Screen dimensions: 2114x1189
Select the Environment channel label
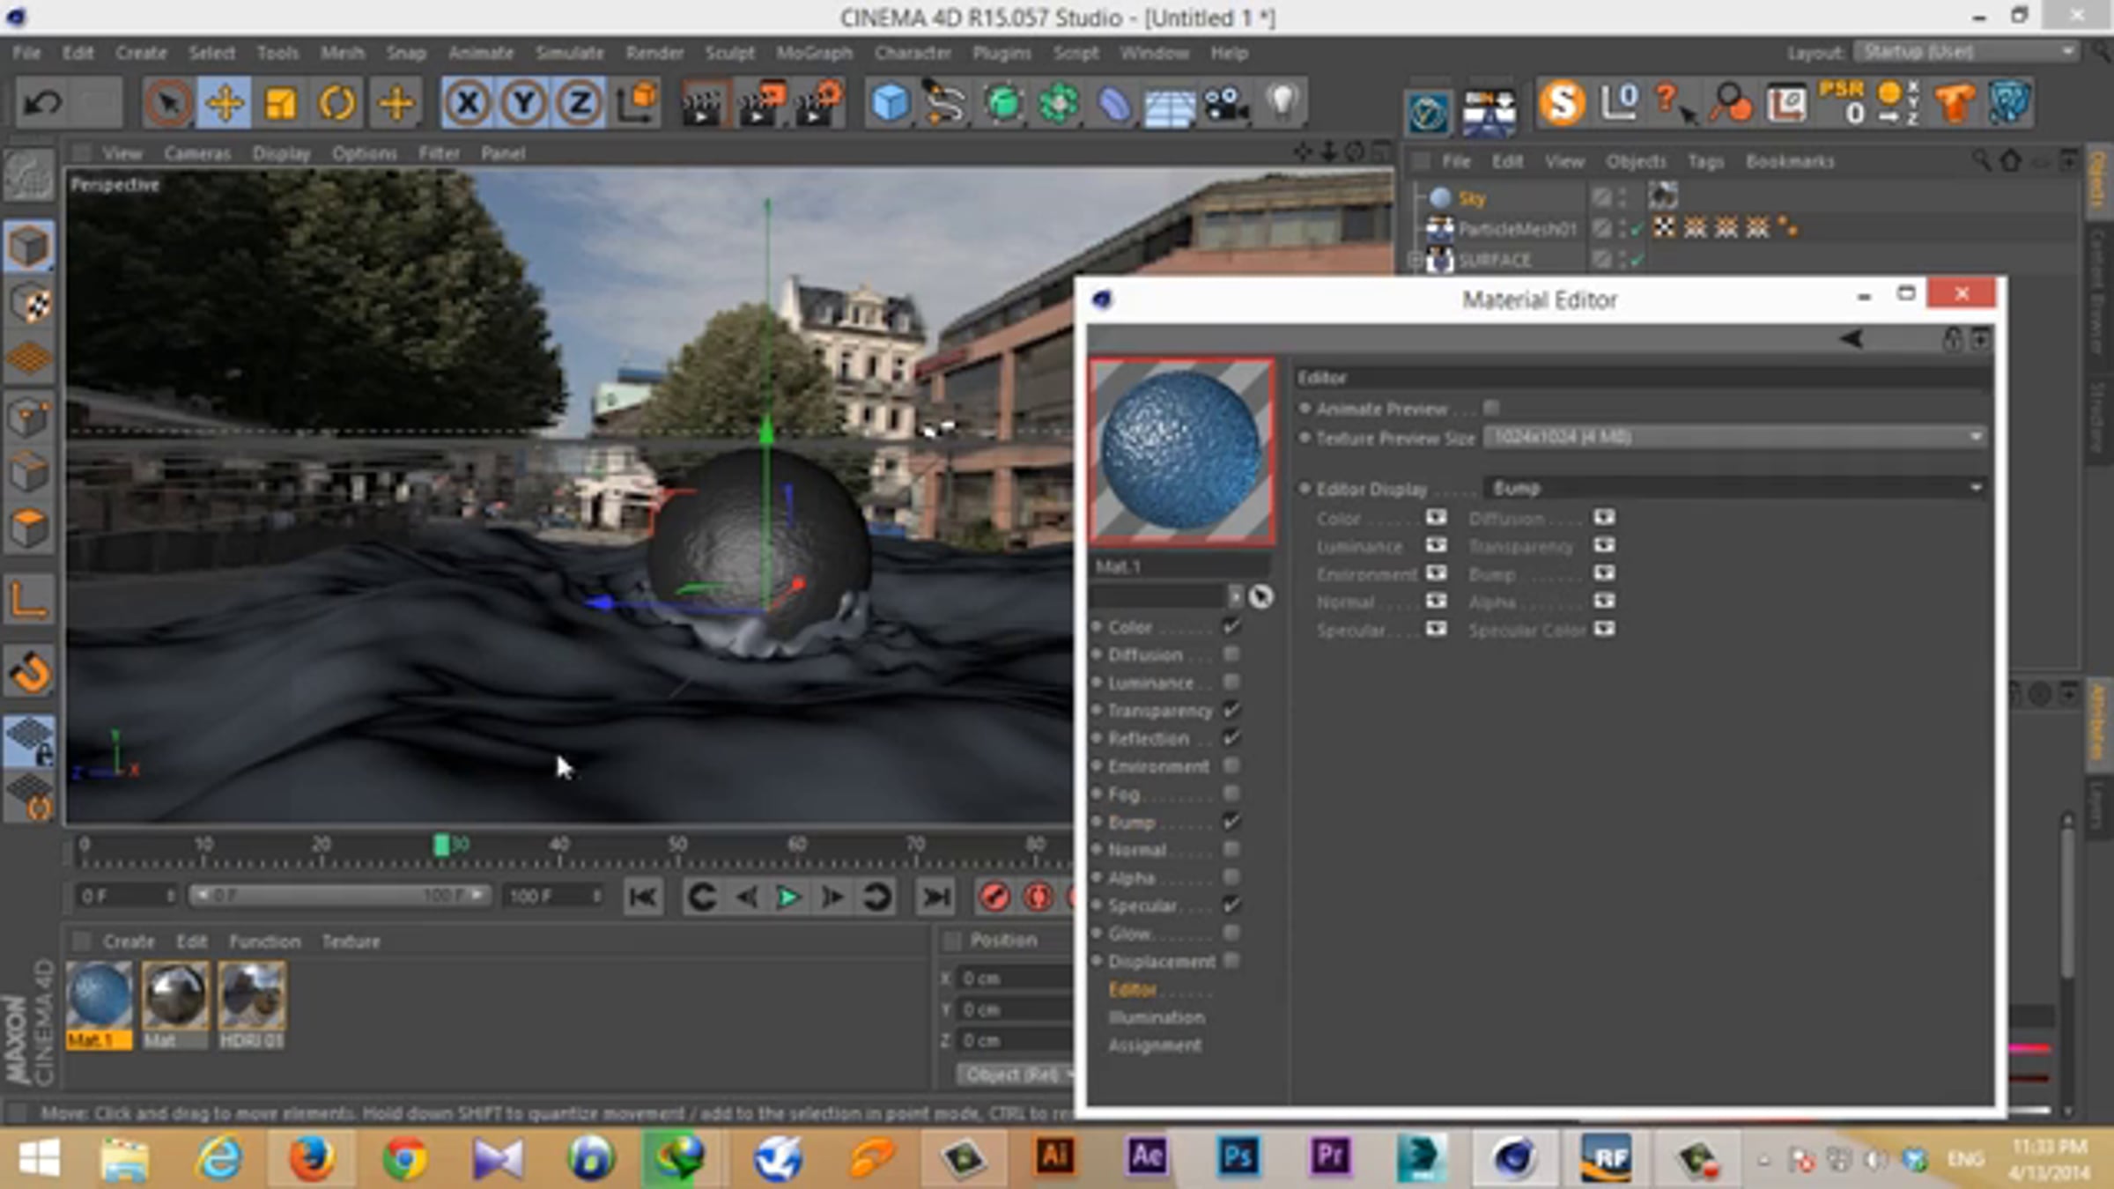point(1158,766)
